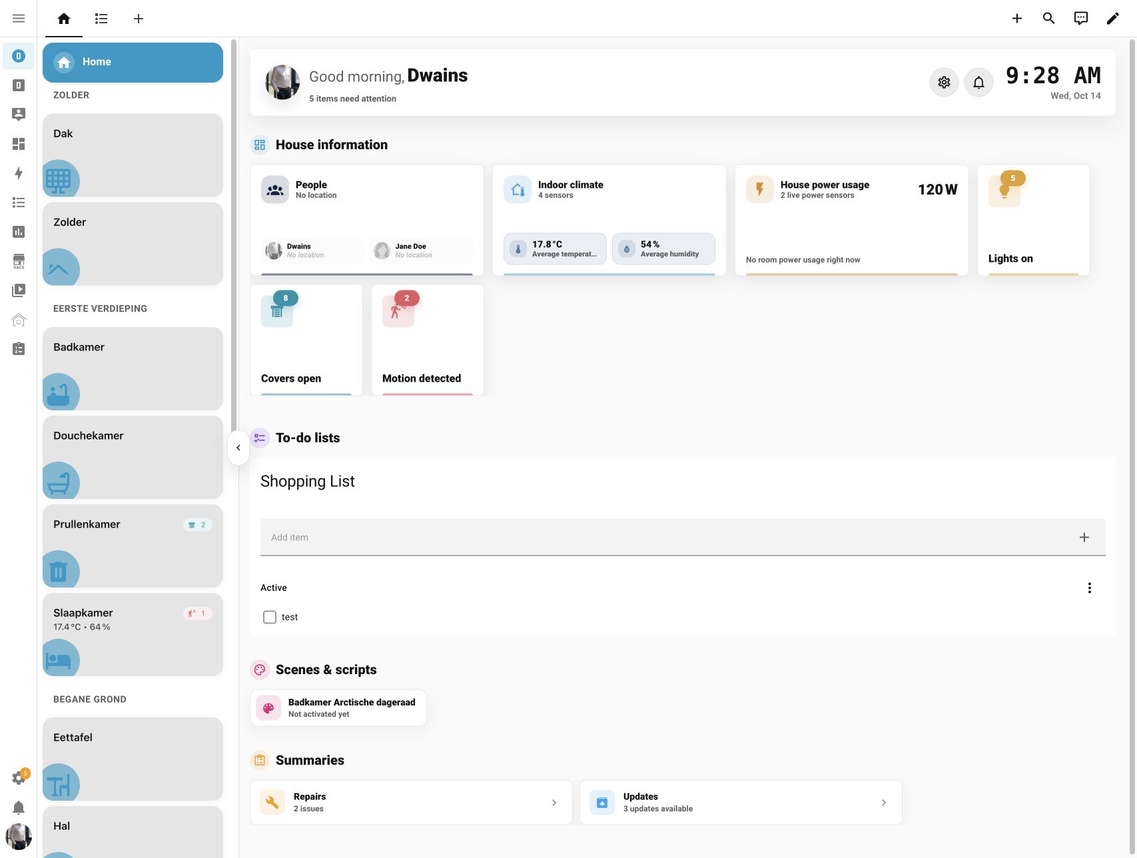
Task: Open the user profile avatar in sidebar
Action: tap(19, 837)
